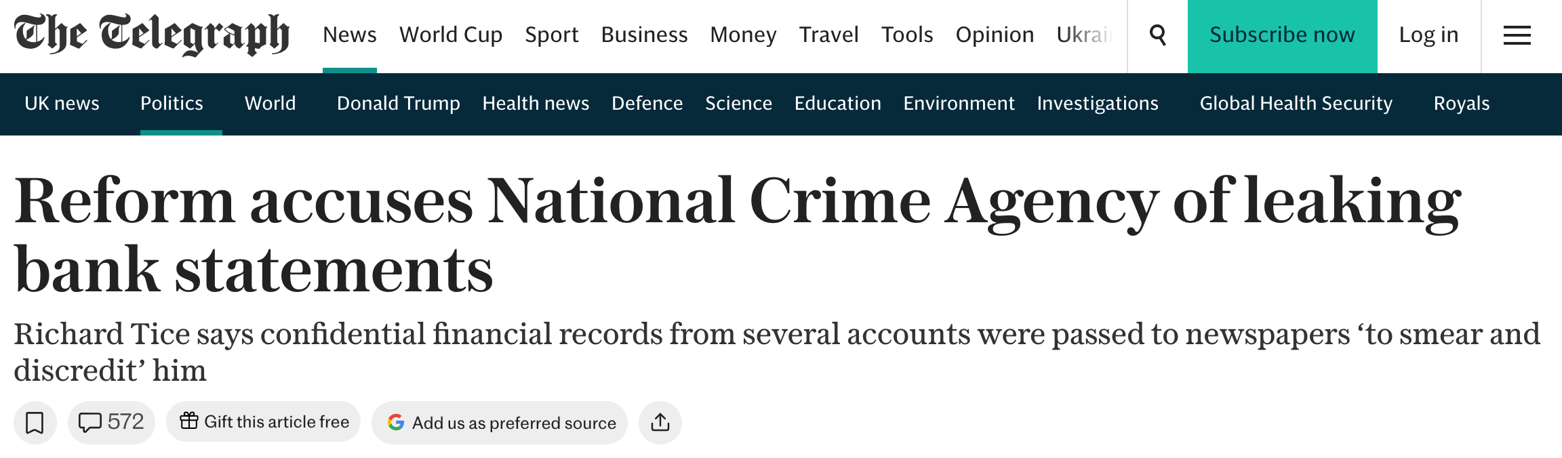The height and width of the screenshot is (458, 1562).
Task: Select the Opinion menu item
Action: point(995,35)
